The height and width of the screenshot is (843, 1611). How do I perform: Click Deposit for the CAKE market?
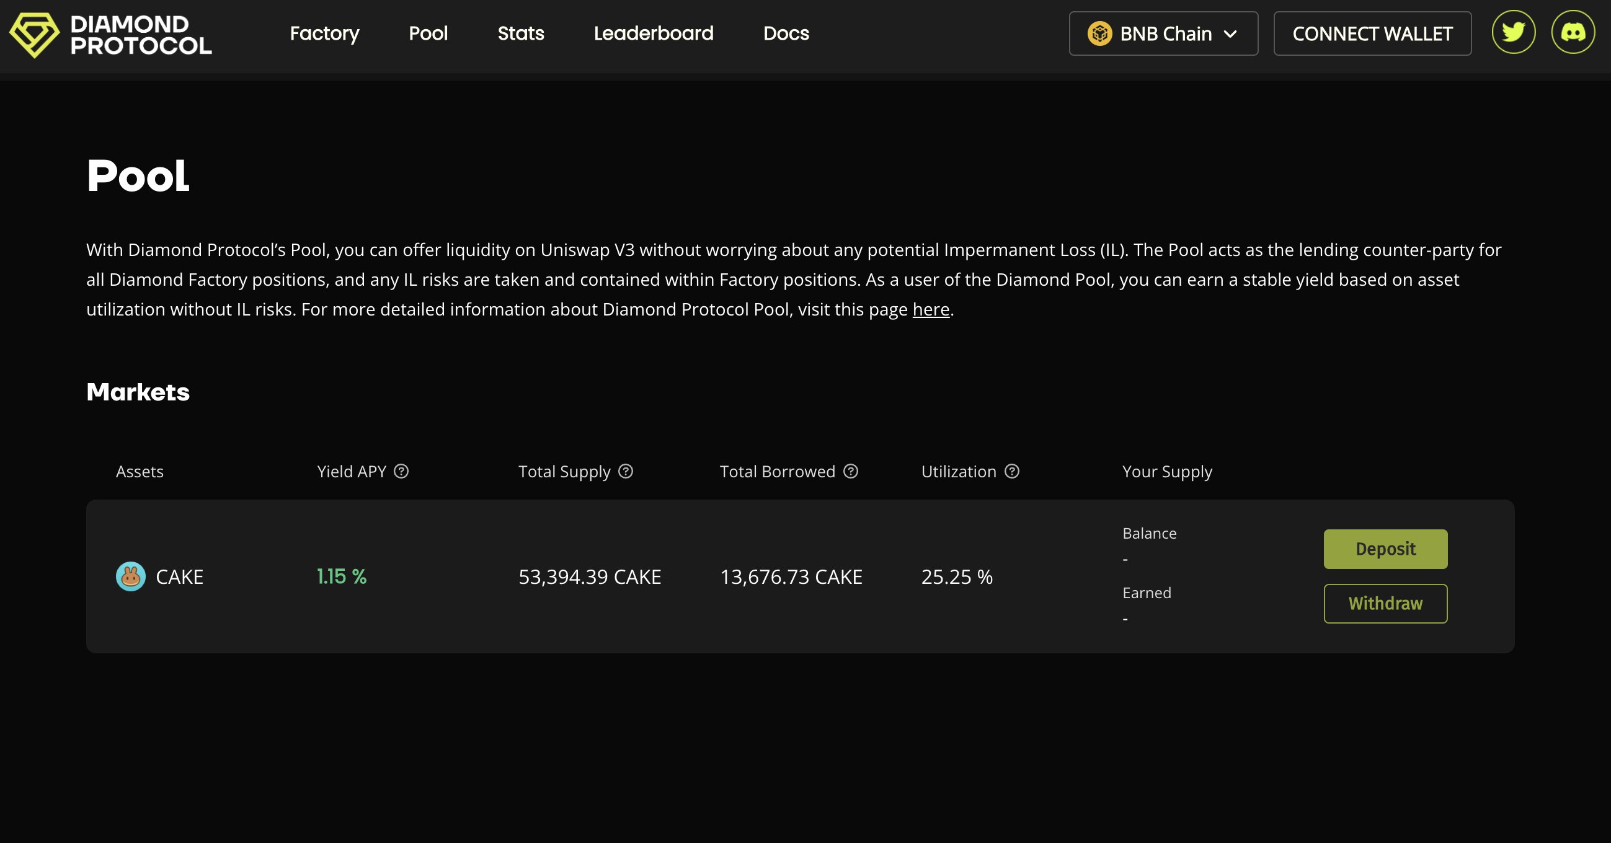(1385, 549)
